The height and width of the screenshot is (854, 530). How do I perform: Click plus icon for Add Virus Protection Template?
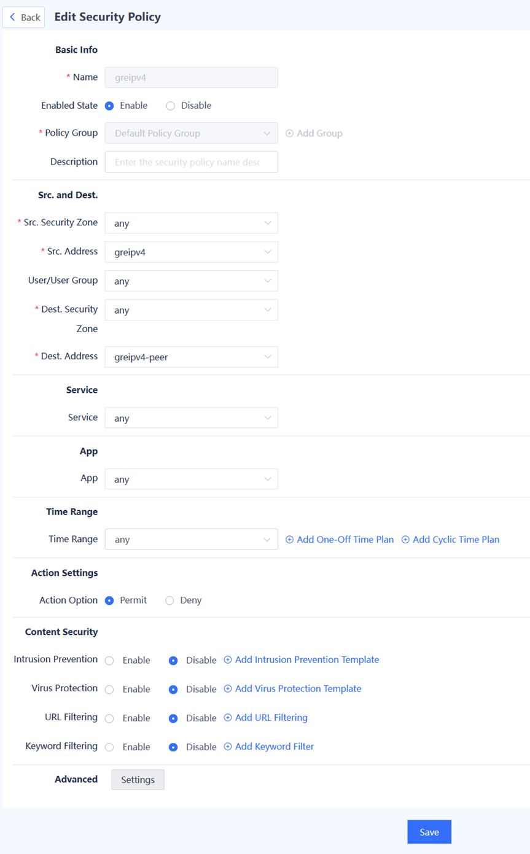(228, 689)
